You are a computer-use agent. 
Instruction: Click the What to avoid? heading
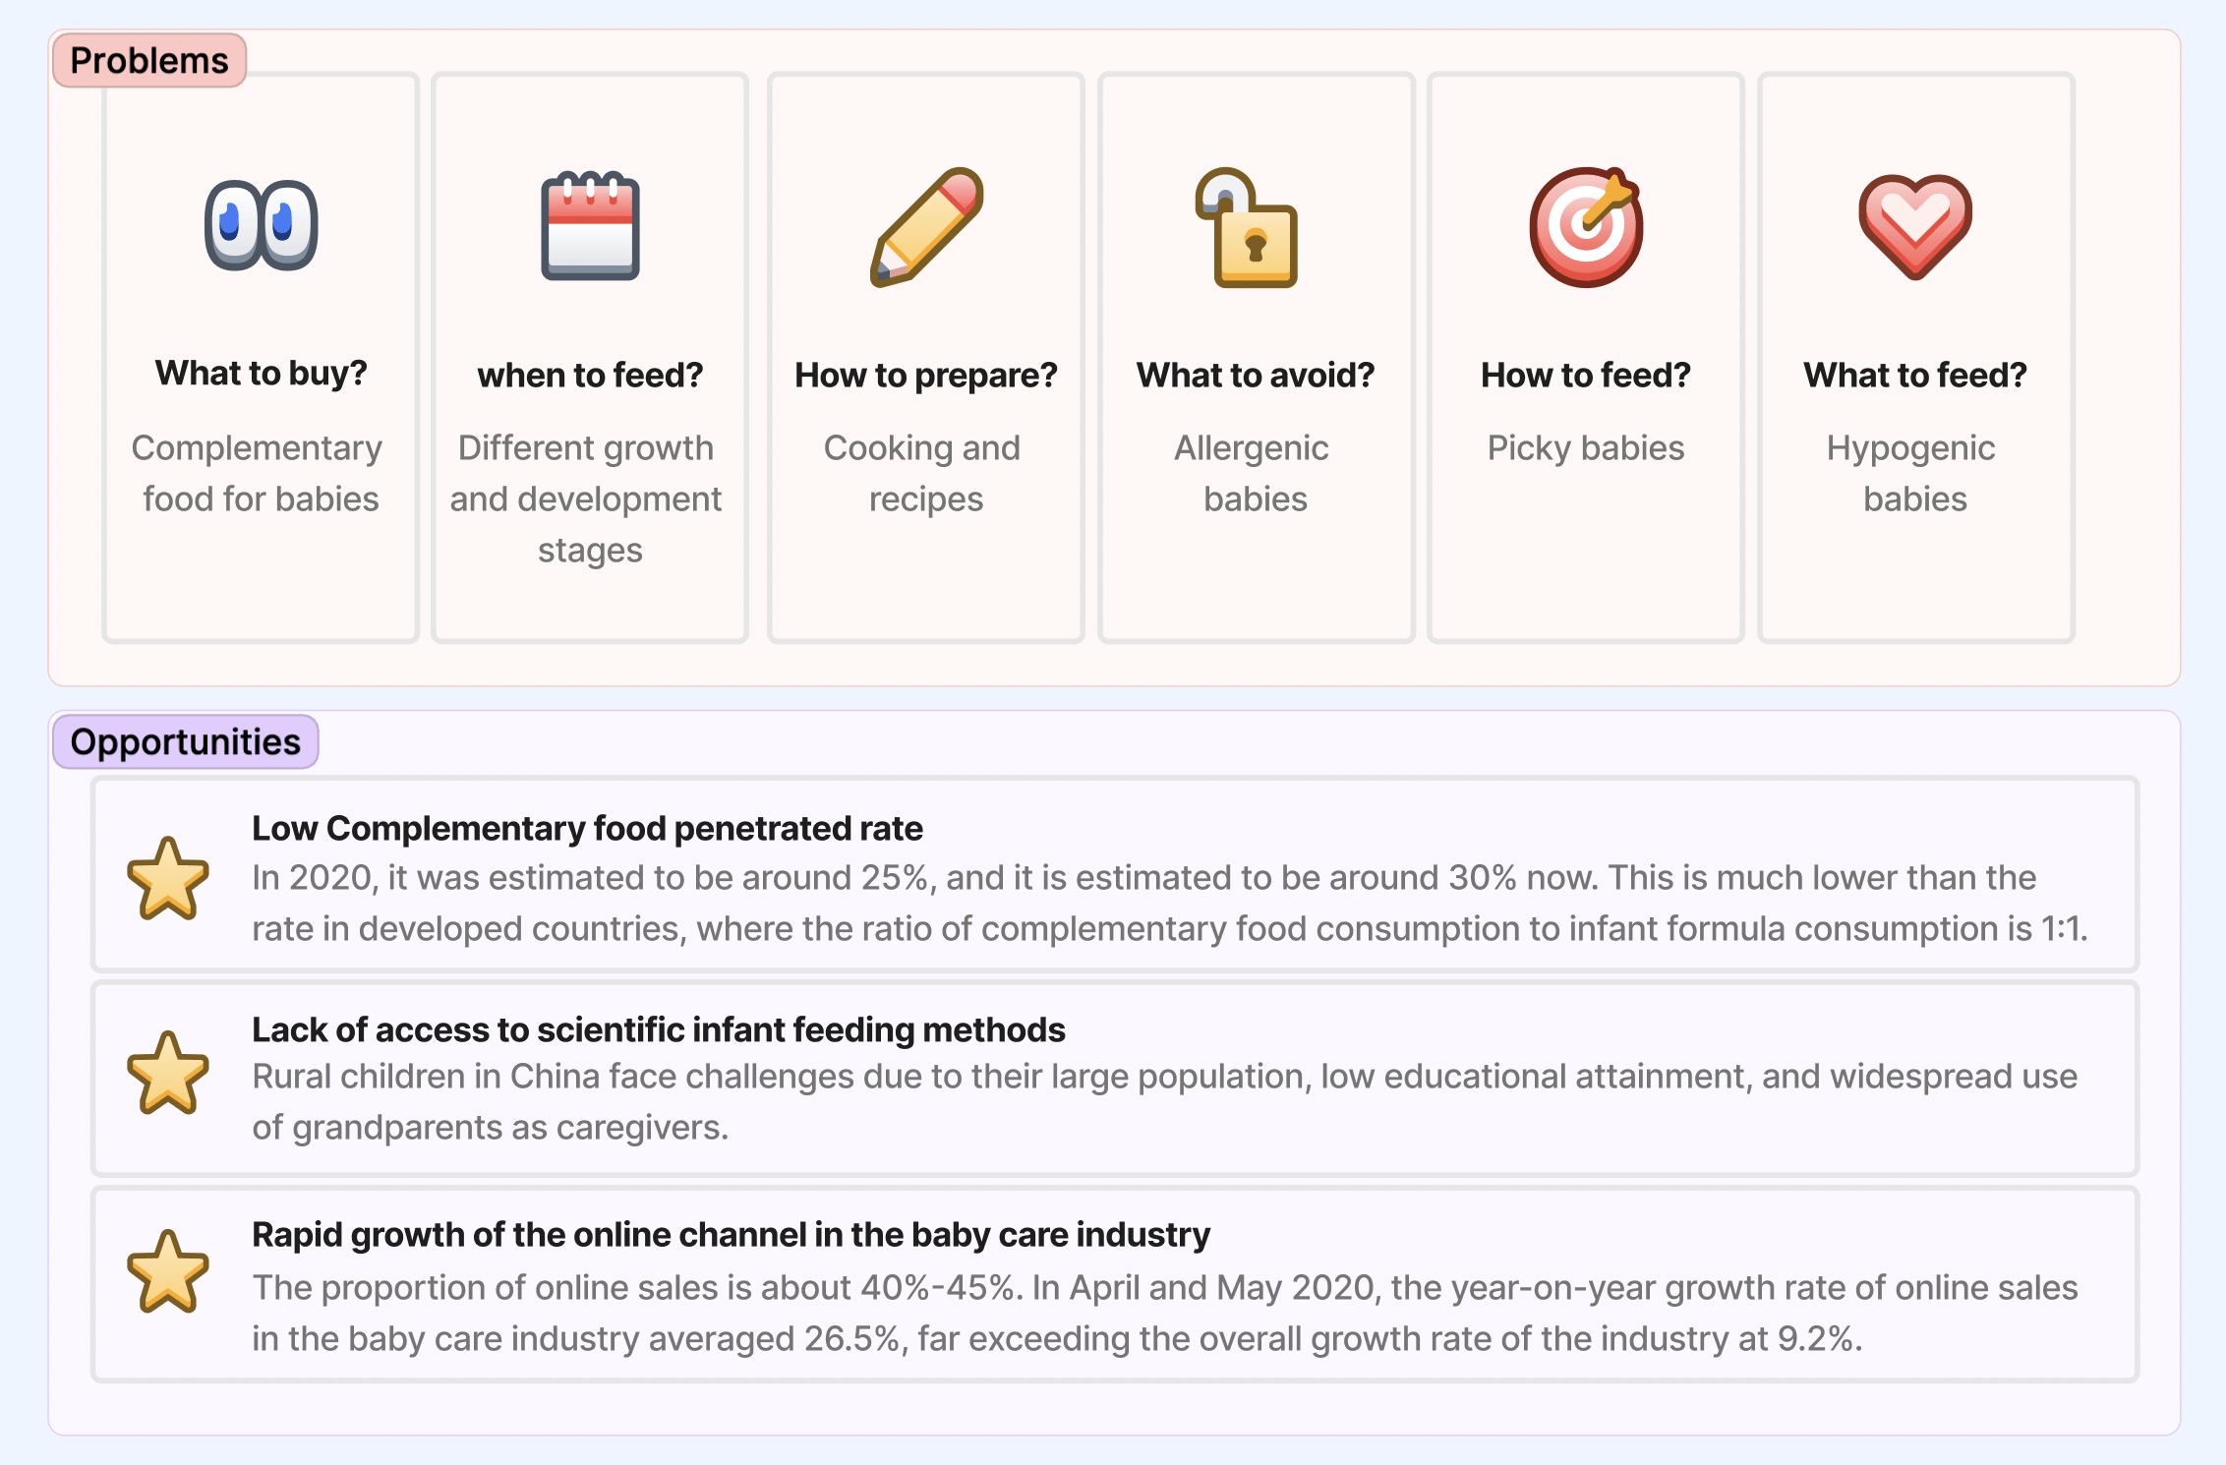1256,375
